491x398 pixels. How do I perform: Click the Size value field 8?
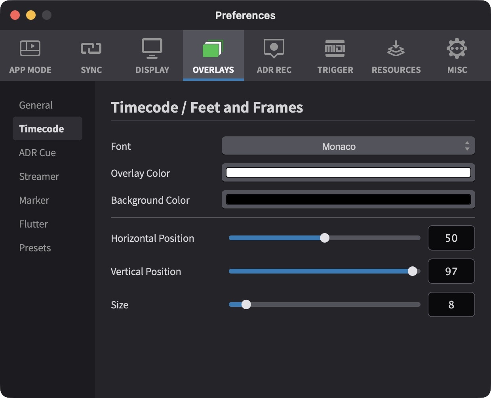[451, 304]
